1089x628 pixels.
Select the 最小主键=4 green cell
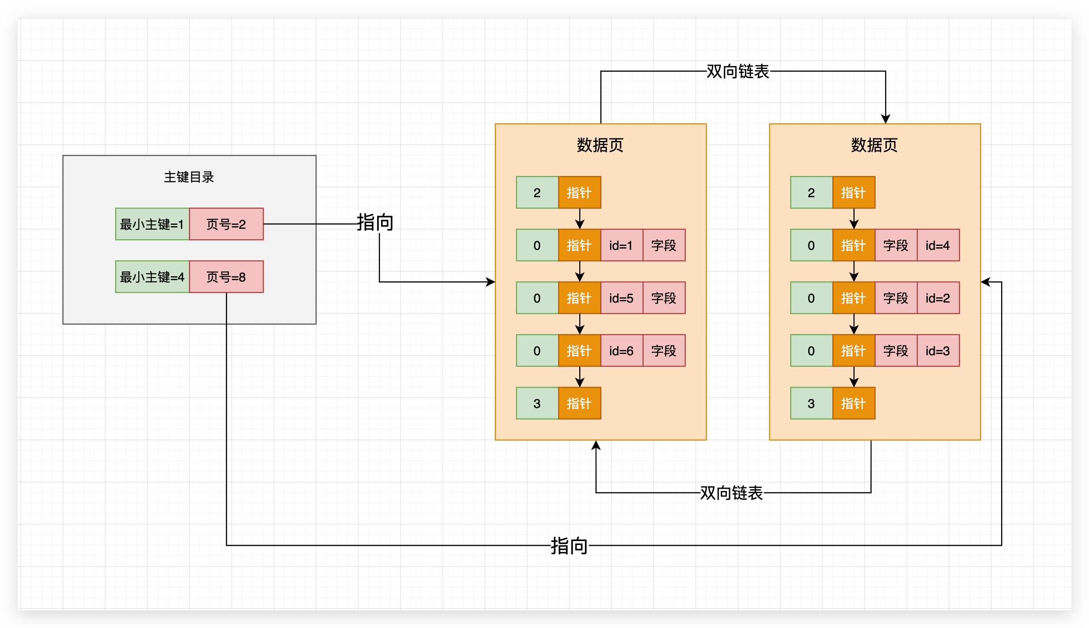[x=152, y=277]
